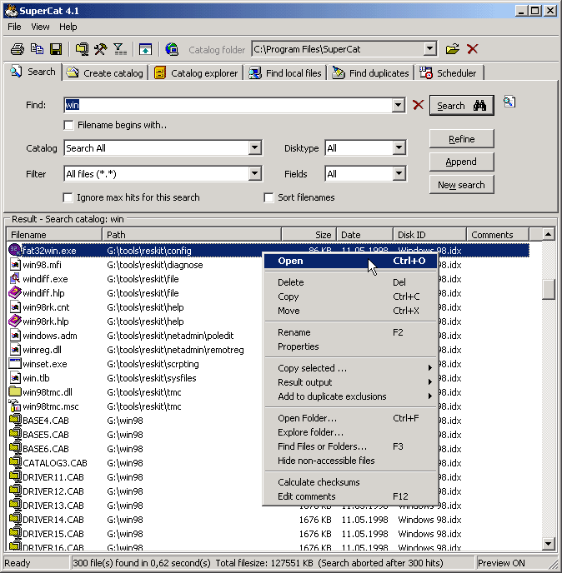Clear the Find field with red X
562x573 pixels.
pyautogui.click(x=418, y=105)
